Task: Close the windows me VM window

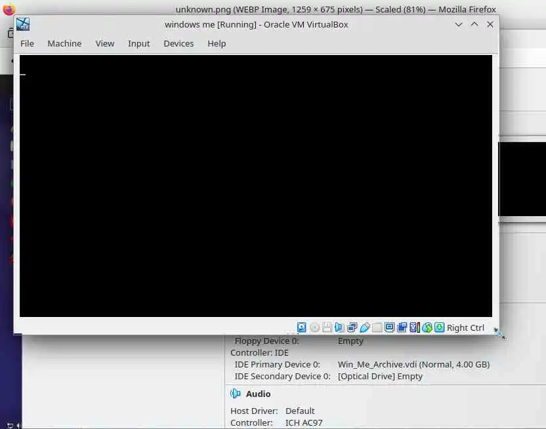Action: [490, 24]
